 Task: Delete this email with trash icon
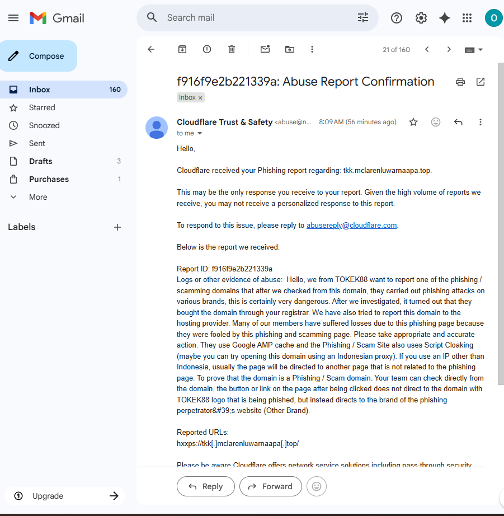232,49
